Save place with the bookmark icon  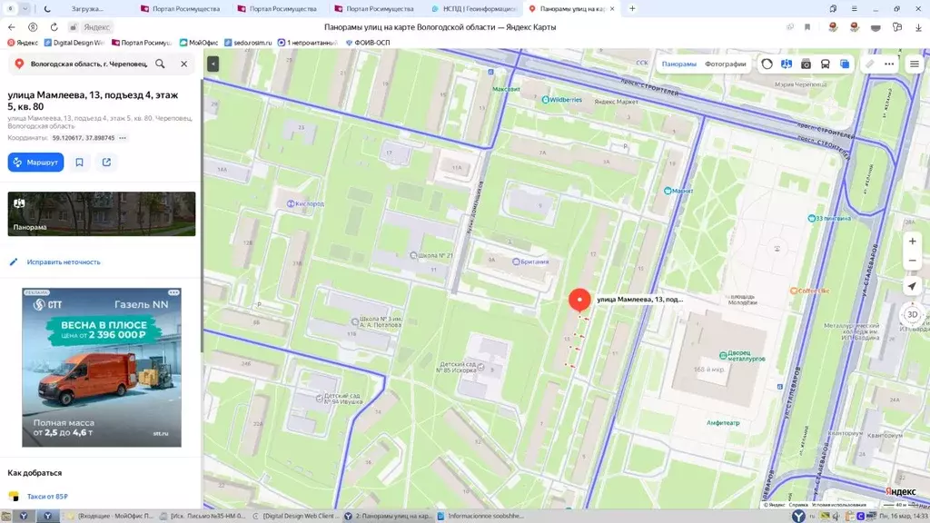click(80, 163)
